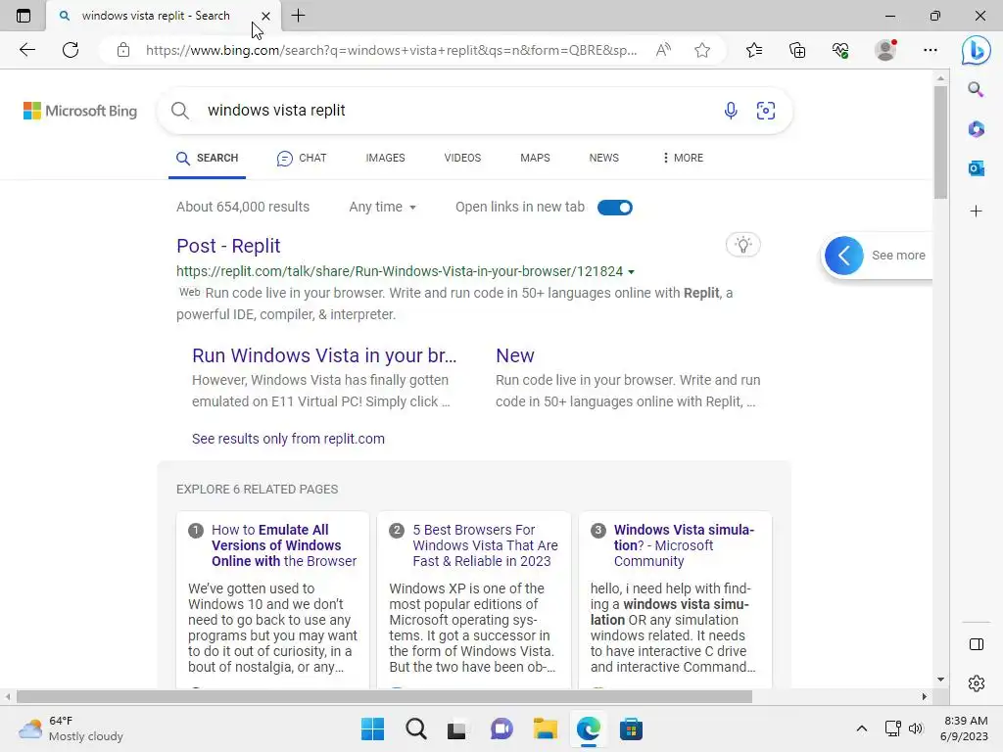View site information lock icon
The width and height of the screenshot is (1003, 752).
pyautogui.click(x=123, y=50)
